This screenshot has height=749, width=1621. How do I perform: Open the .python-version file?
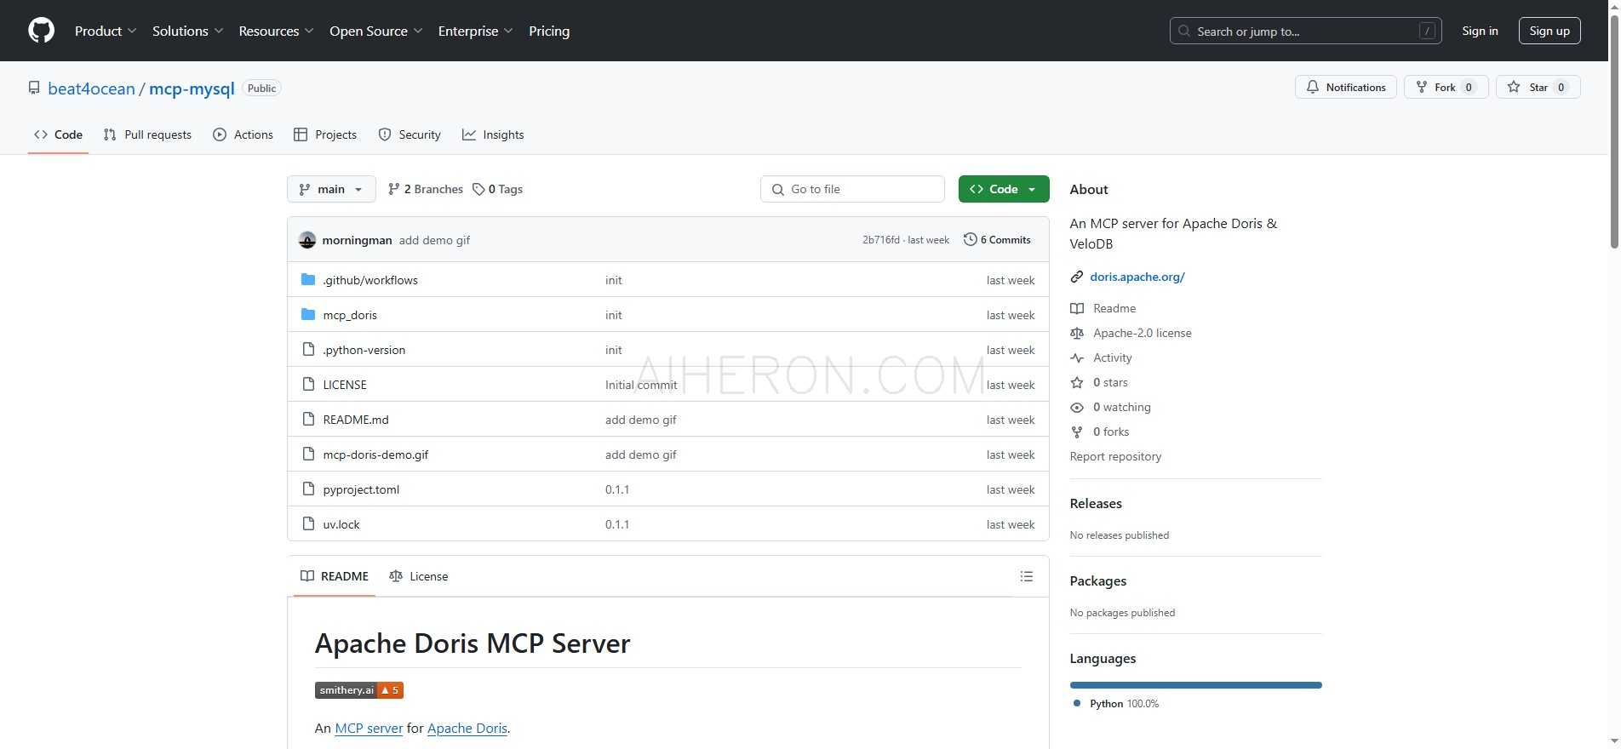tap(364, 350)
